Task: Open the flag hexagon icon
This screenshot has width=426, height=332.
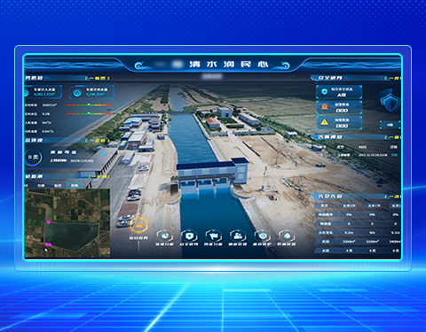Action: 213,236
